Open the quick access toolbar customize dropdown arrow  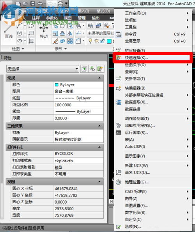coord(66,4)
